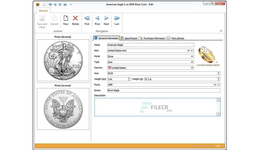Click the Mint field ellipsis button

pyautogui.click(x=192, y=51)
